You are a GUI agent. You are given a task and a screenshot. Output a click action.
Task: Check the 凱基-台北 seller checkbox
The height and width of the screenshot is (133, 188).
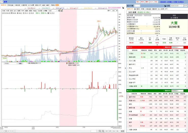pos(128,101)
